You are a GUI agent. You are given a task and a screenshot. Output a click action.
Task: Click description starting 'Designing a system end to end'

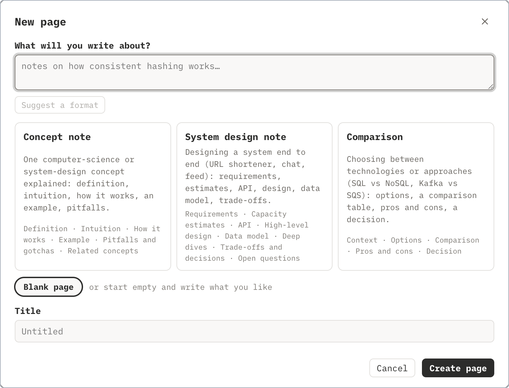[x=252, y=176]
